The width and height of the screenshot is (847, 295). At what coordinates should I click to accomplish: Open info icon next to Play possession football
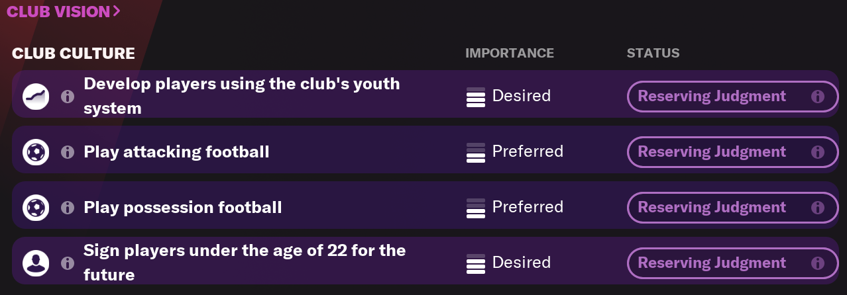[67, 208]
